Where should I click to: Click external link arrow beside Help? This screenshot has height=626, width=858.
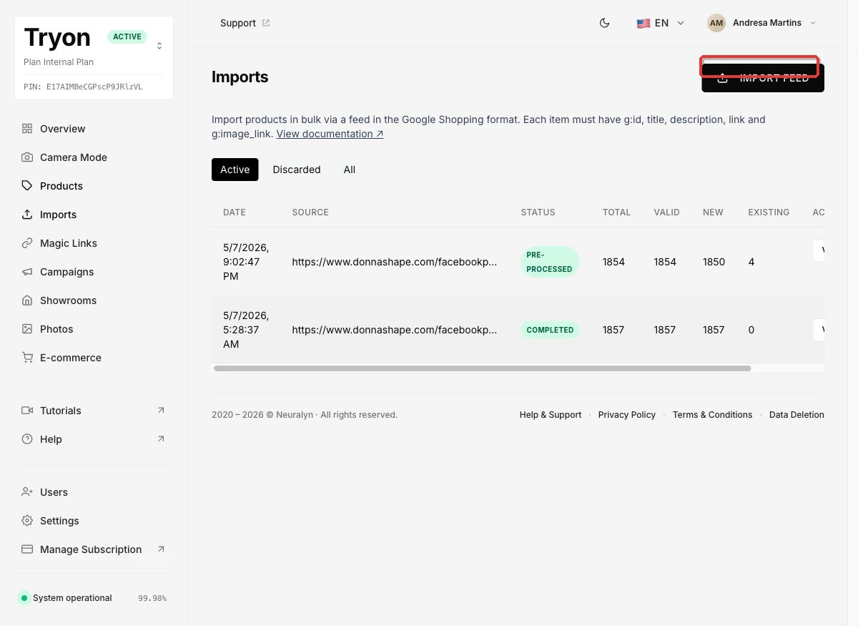(x=161, y=439)
